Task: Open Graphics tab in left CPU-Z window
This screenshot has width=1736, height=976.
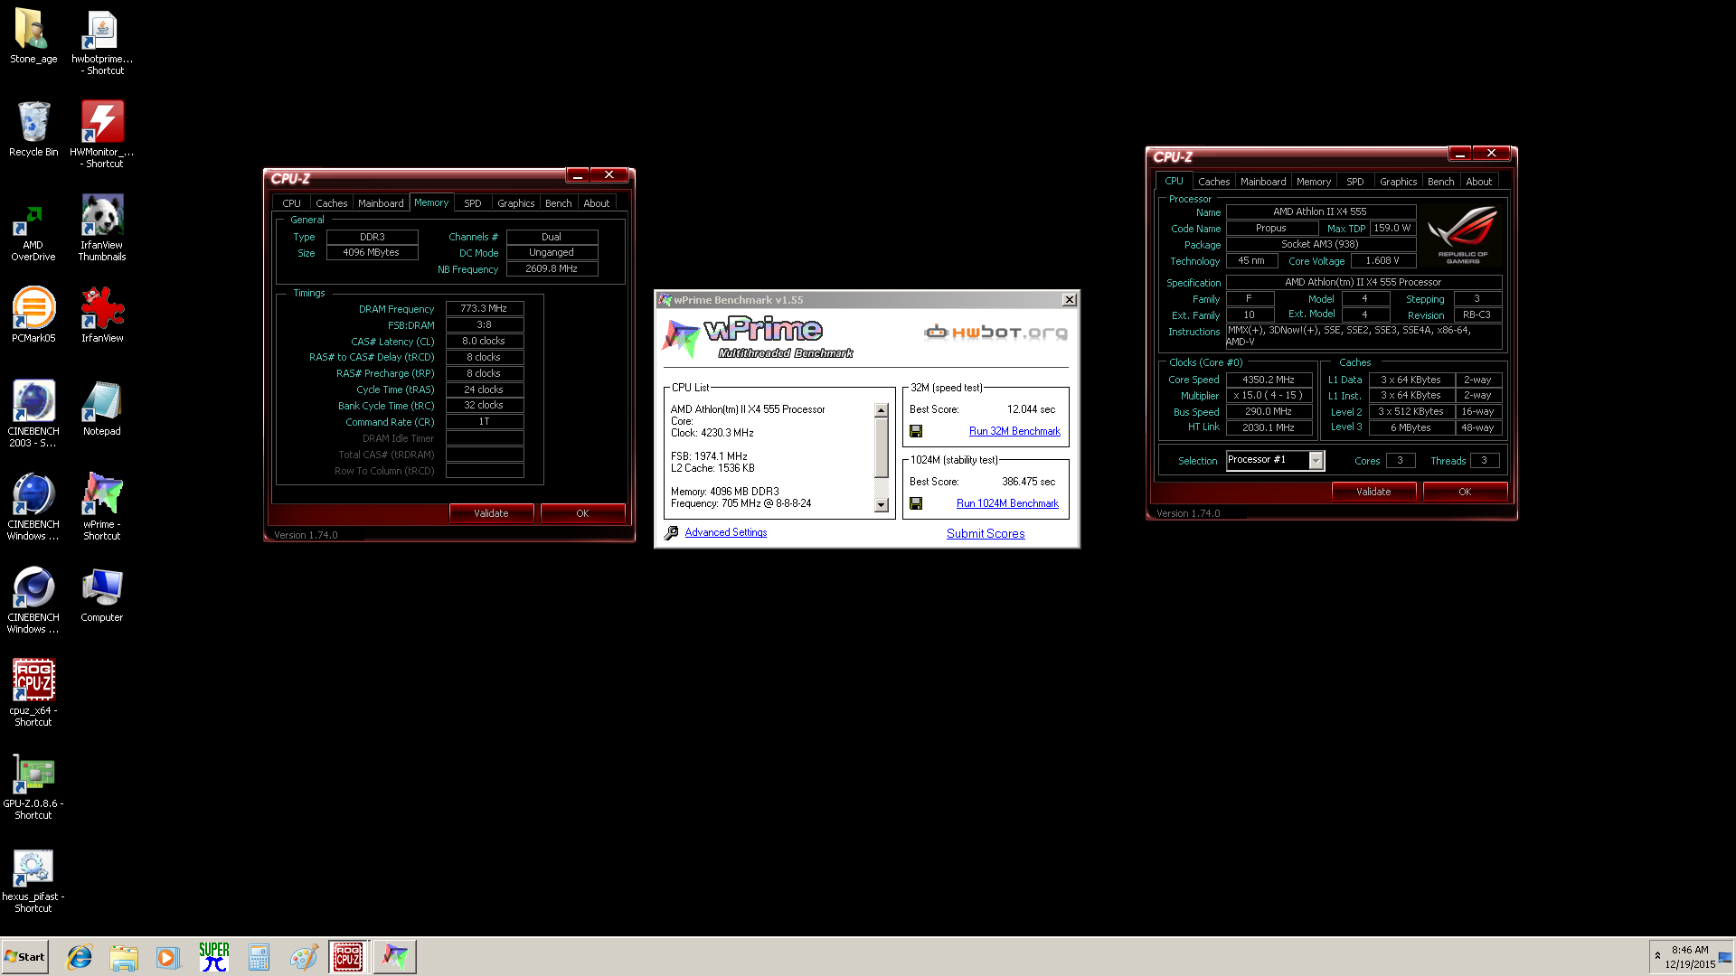Action: click(515, 203)
